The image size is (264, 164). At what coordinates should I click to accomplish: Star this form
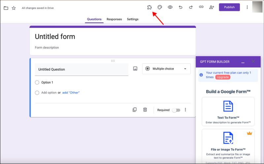(x=14, y=8)
